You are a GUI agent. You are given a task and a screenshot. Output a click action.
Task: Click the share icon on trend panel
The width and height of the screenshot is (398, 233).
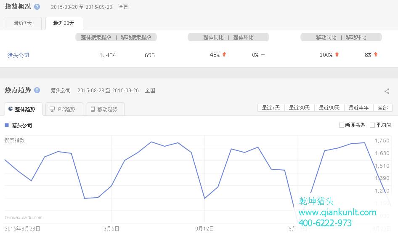[387, 91]
